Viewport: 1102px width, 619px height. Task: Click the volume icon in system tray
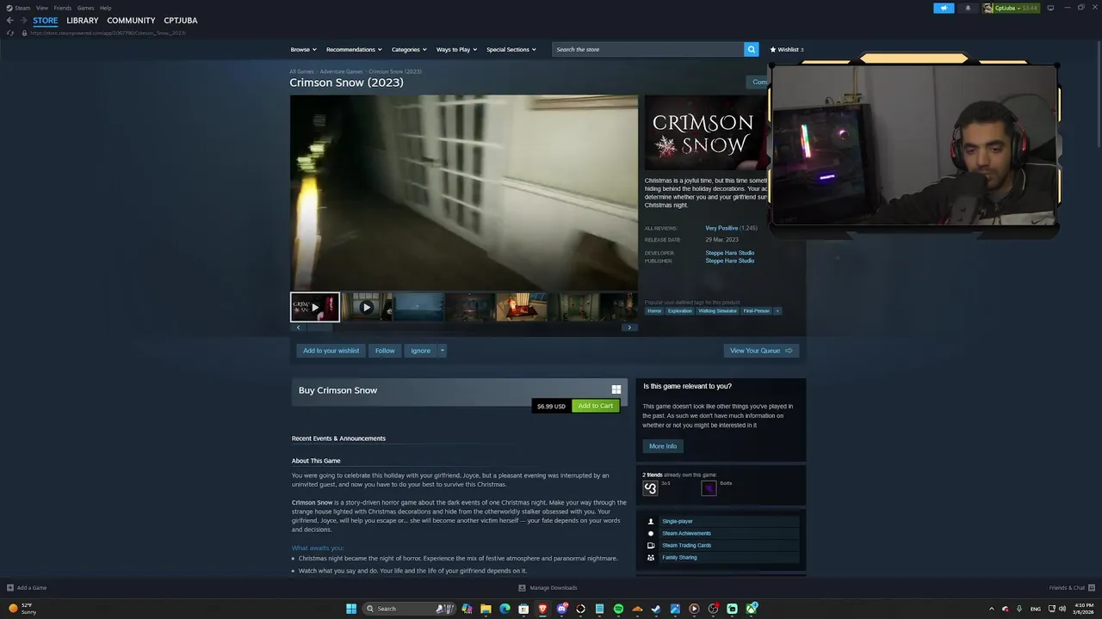click(x=1062, y=609)
